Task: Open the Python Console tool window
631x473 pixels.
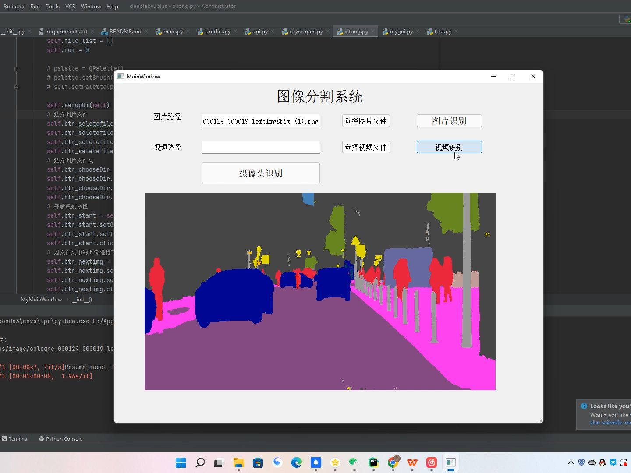Action: [x=60, y=438]
